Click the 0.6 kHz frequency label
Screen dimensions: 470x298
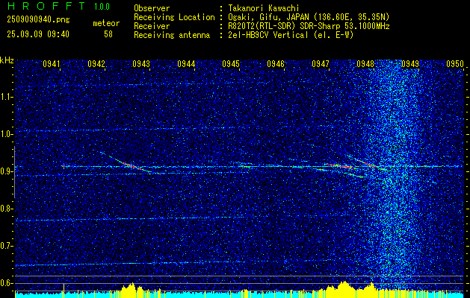[x=5, y=283]
